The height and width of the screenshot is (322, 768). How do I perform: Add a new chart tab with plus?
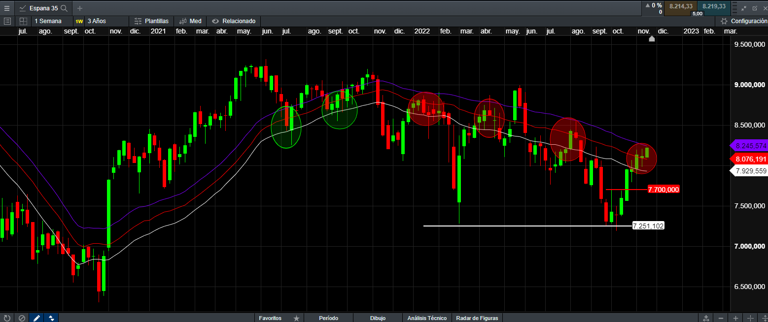click(80, 8)
